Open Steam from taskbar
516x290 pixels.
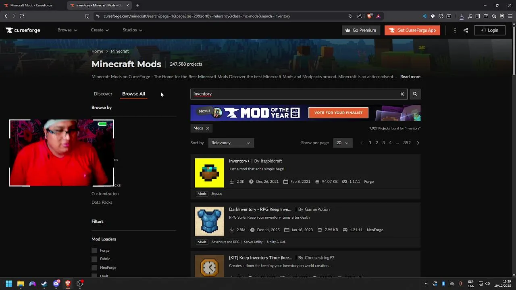point(44,284)
